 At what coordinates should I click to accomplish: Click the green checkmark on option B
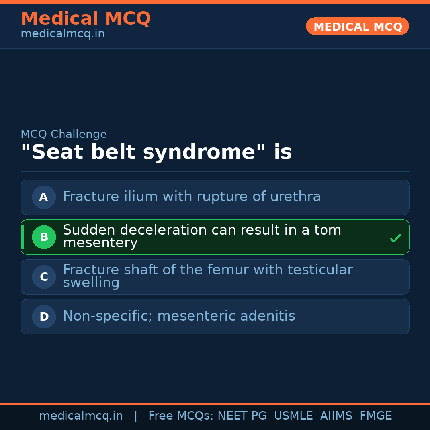[x=395, y=238]
